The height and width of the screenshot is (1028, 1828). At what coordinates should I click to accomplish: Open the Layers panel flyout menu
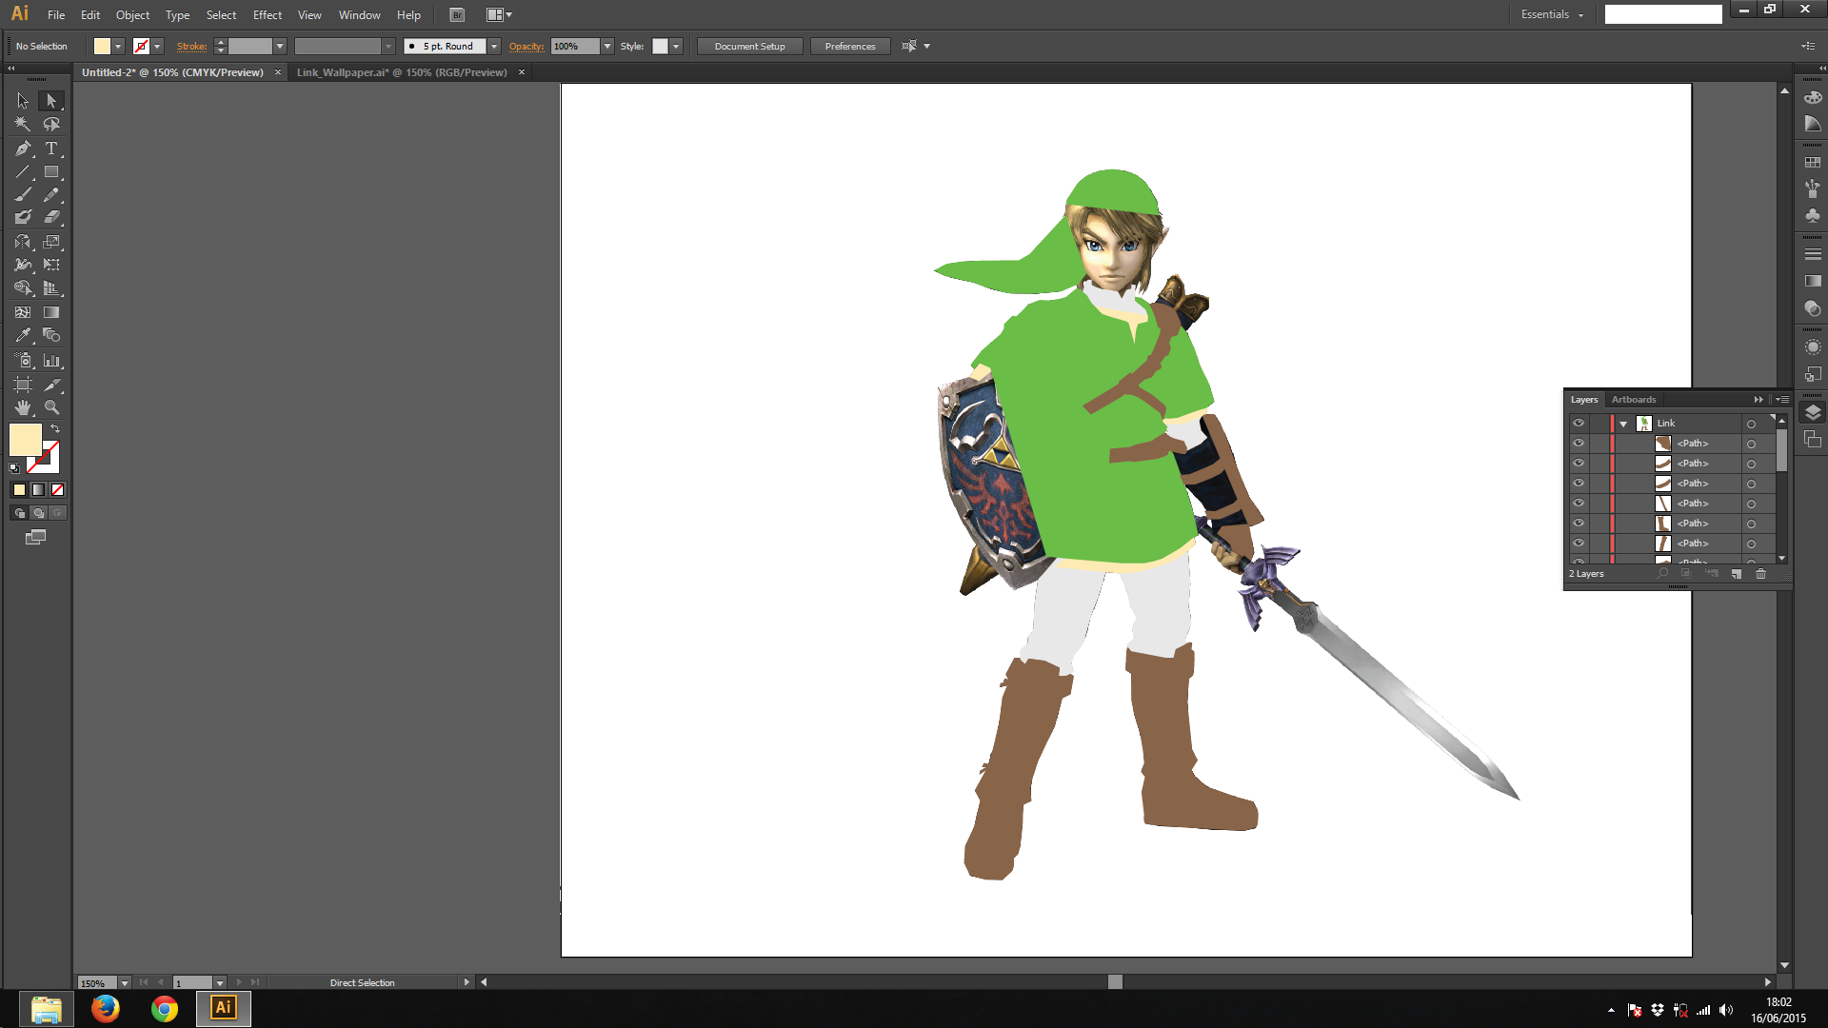pyautogui.click(x=1782, y=400)
